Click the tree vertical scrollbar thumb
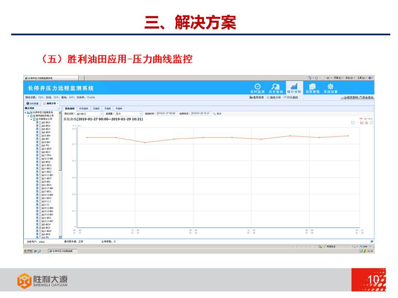Image resolution: width=398 pixels, height=298 pixels. pos(60,142)
